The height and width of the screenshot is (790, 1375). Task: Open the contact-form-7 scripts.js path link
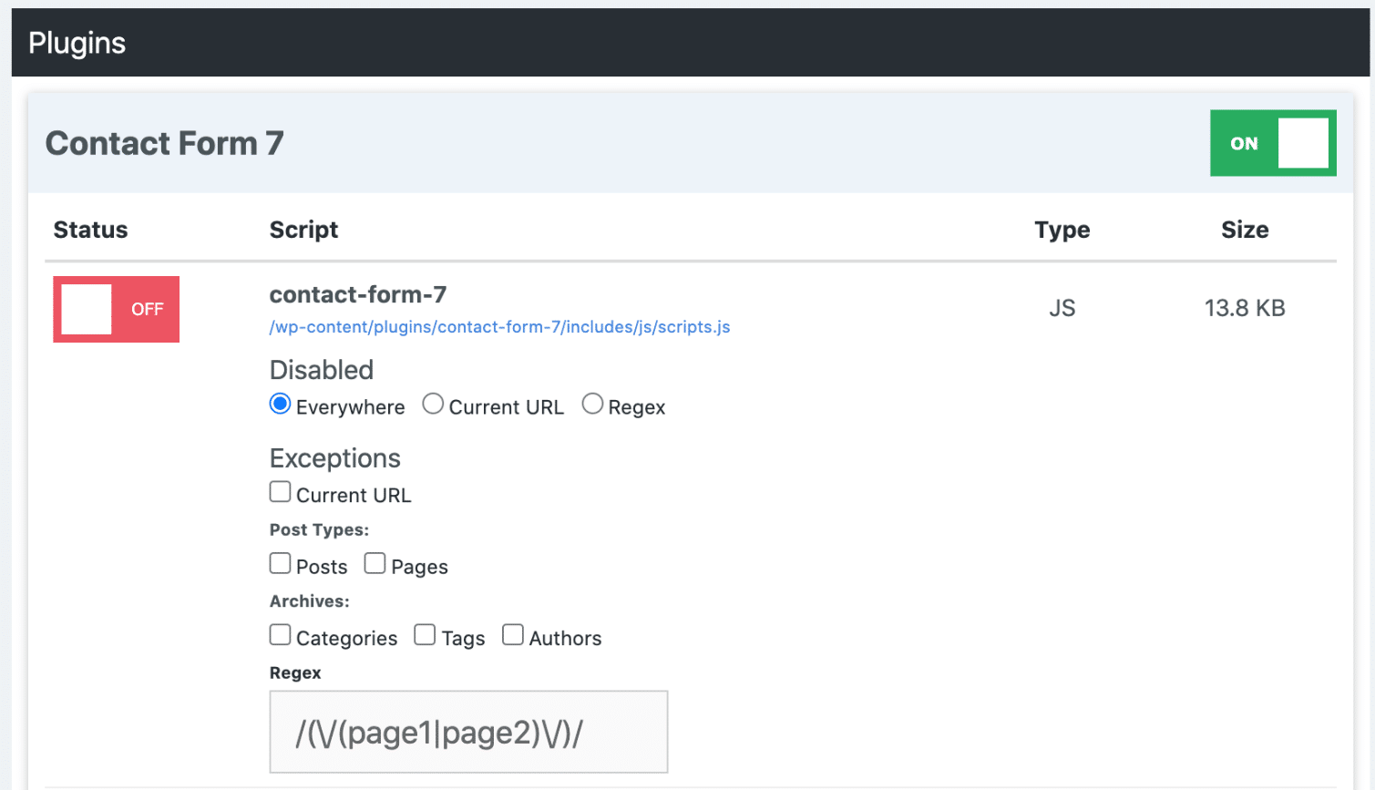(499, 327)
